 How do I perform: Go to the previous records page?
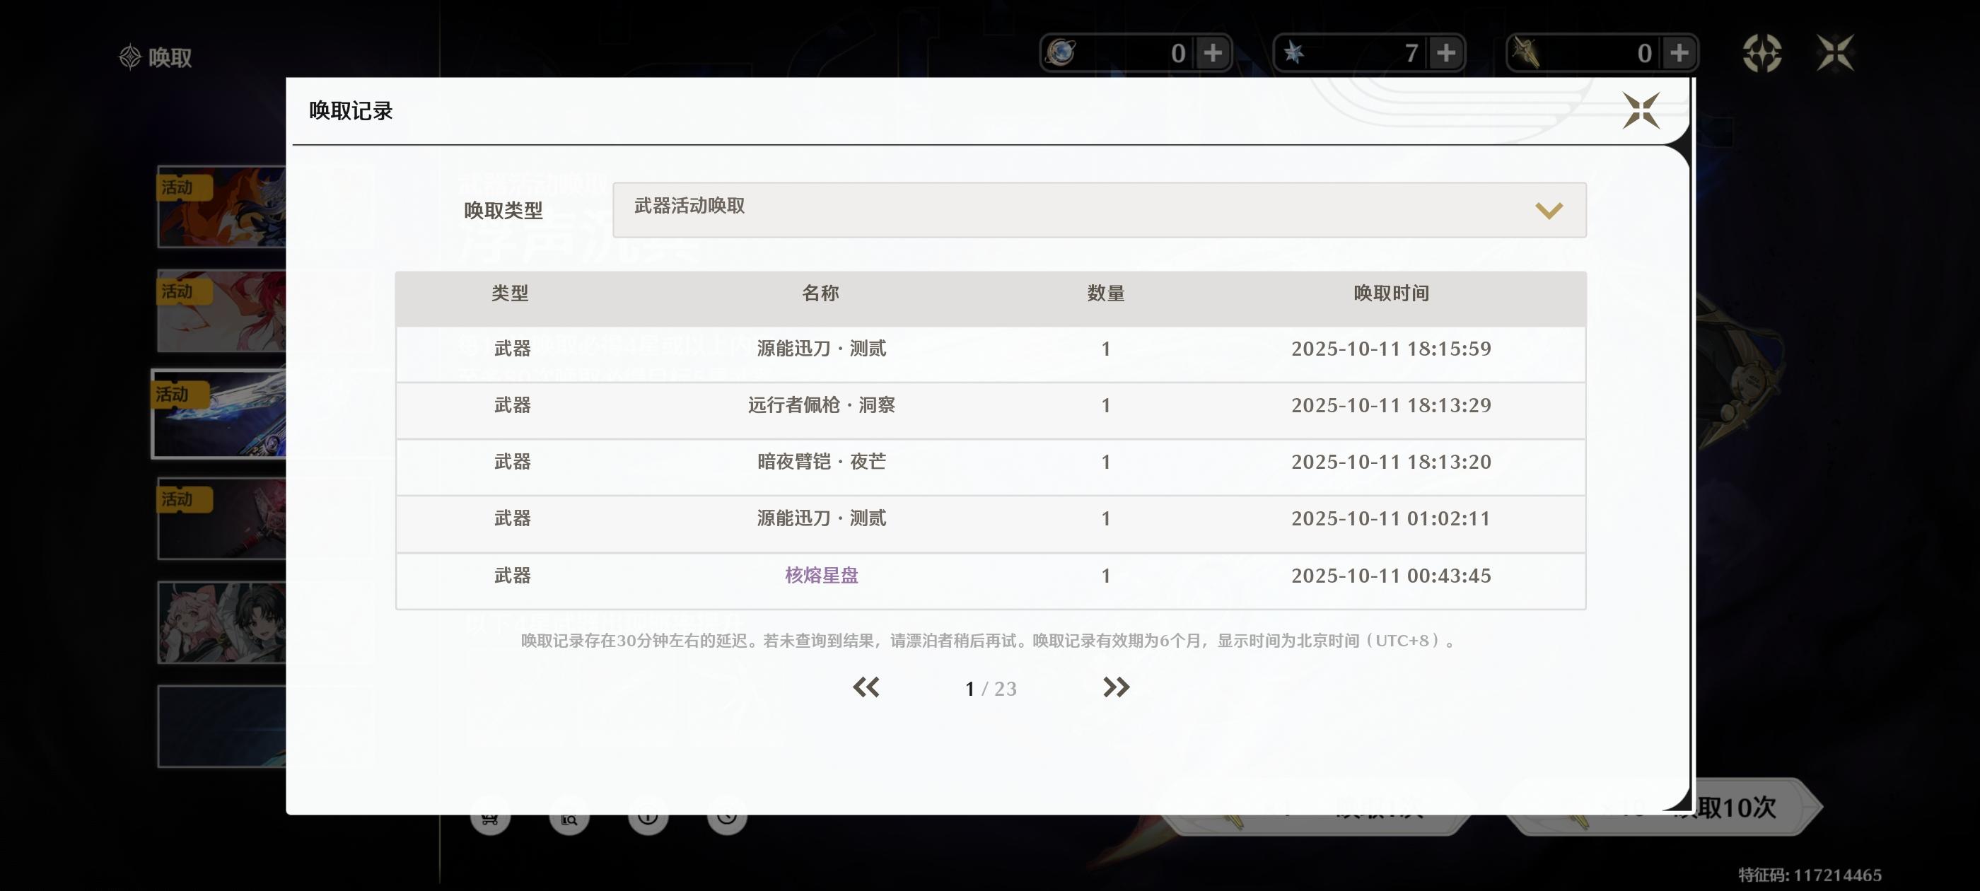tap(866, 687)
